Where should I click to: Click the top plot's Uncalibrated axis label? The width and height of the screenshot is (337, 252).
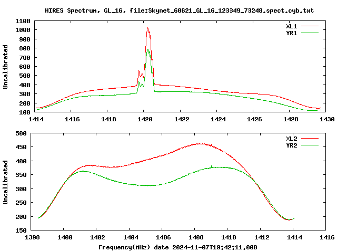tap(5, 67)
